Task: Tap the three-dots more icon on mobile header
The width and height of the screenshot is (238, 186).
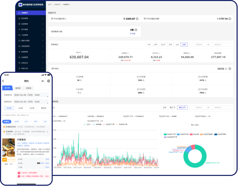Action: click(x=43, y=81)
